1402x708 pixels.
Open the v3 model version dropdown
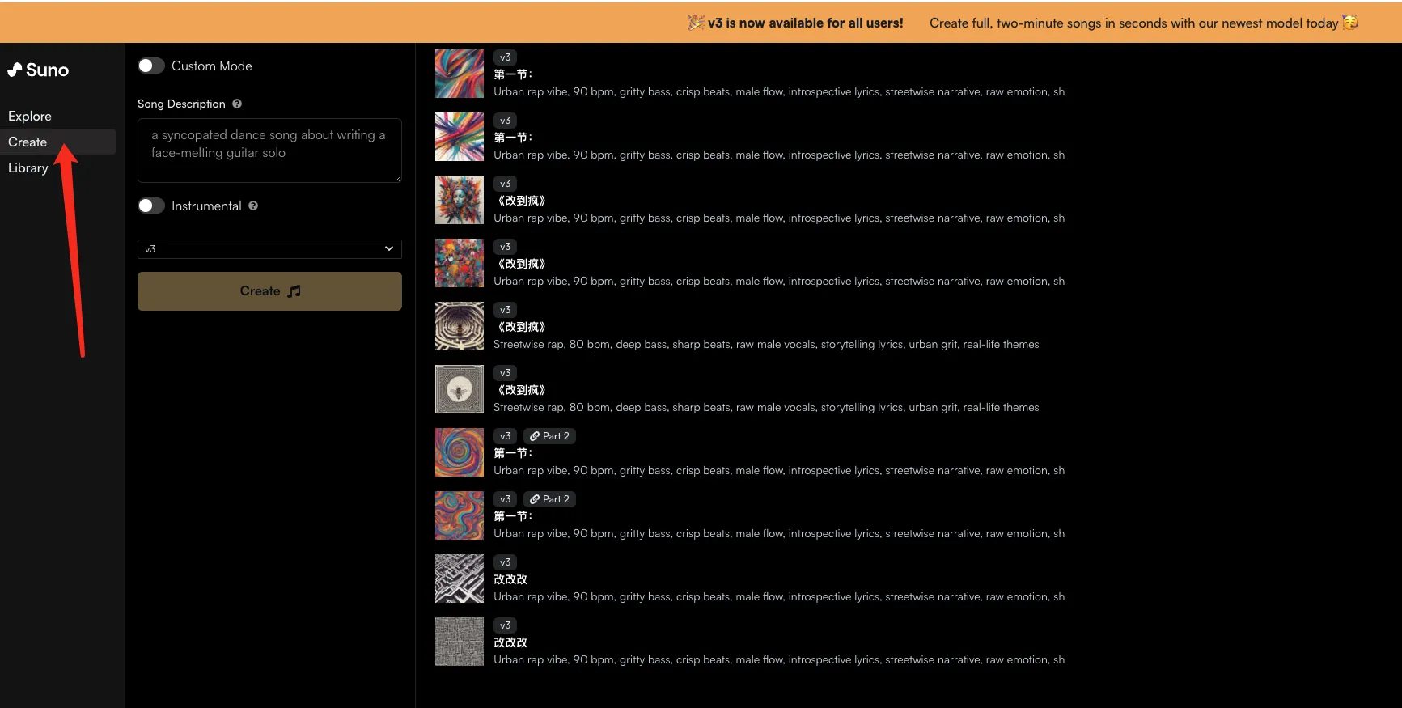coord(269,249)
